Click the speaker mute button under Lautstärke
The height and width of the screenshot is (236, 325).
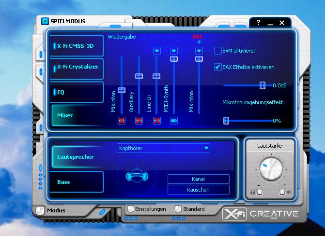[282, 192]
